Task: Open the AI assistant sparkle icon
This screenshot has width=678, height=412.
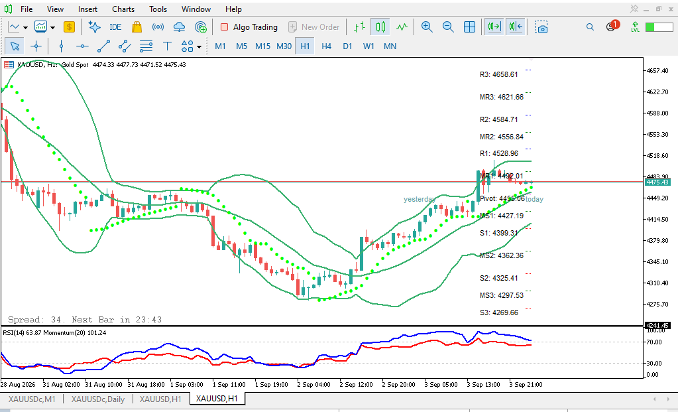Action: (x=94, y=27)
